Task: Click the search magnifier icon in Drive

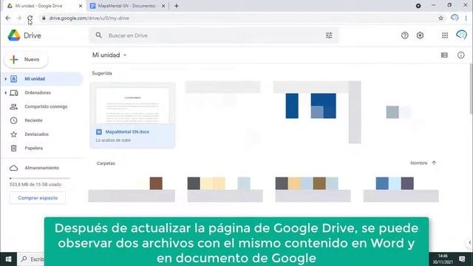Action: [x=98, y=35]
